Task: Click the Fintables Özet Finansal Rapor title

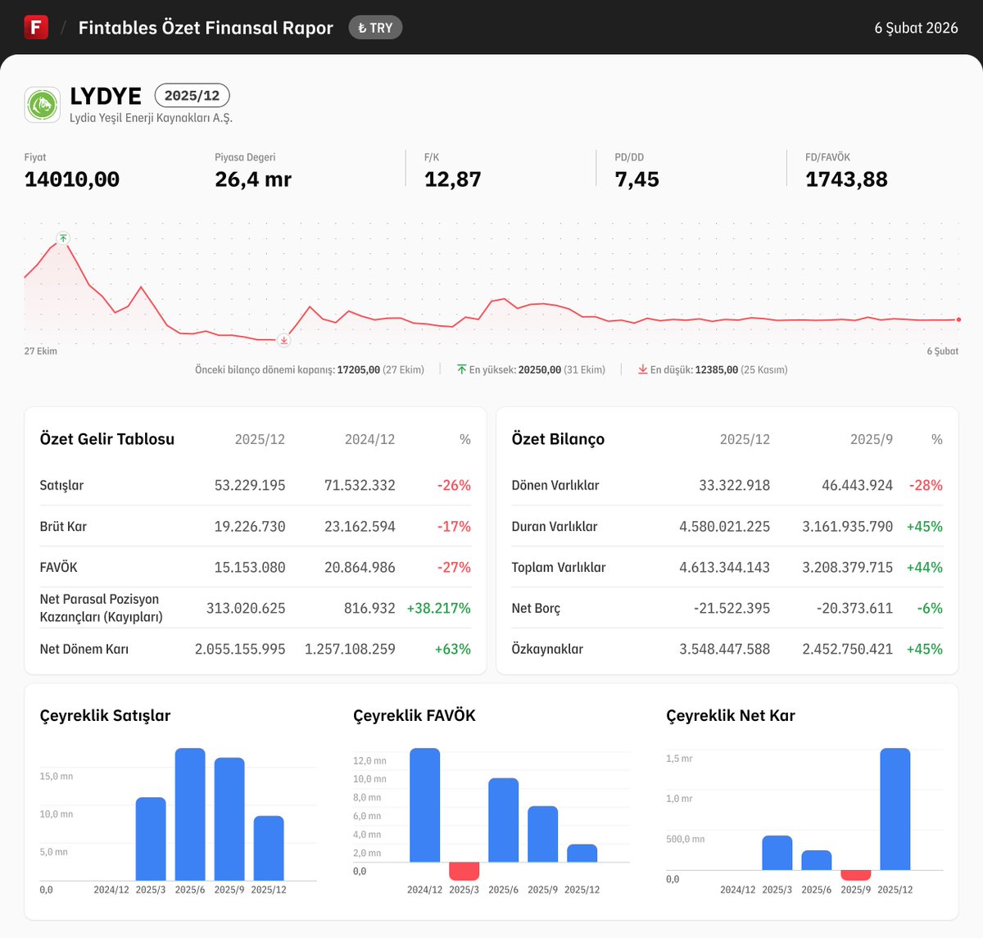Action: [x=206, y=28]
